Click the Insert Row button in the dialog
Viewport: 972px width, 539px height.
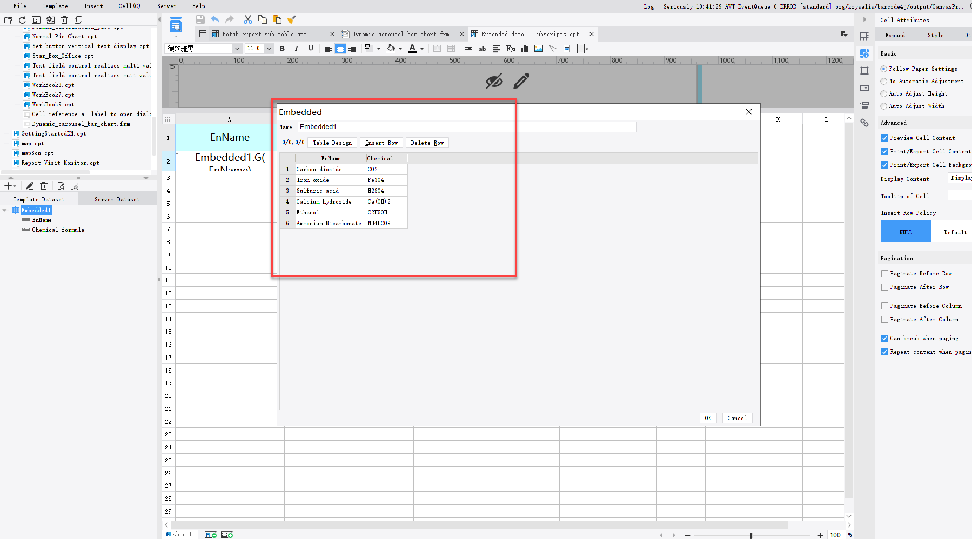pos(381,143)
